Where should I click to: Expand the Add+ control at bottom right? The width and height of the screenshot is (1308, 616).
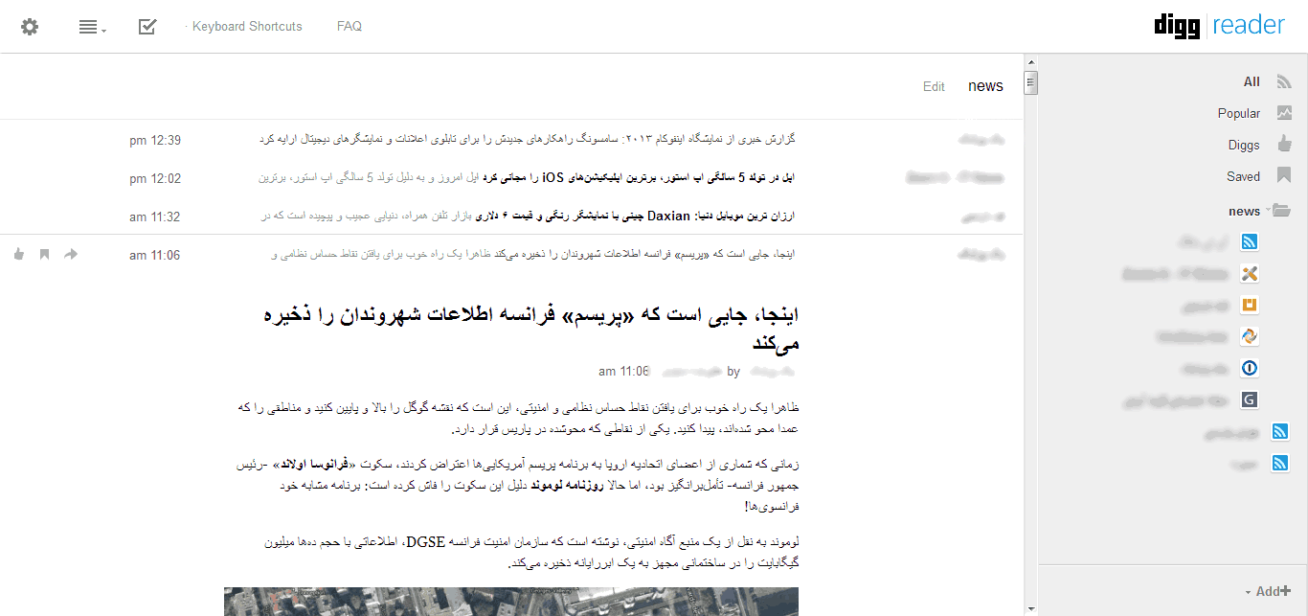(x=1271, y=591)
